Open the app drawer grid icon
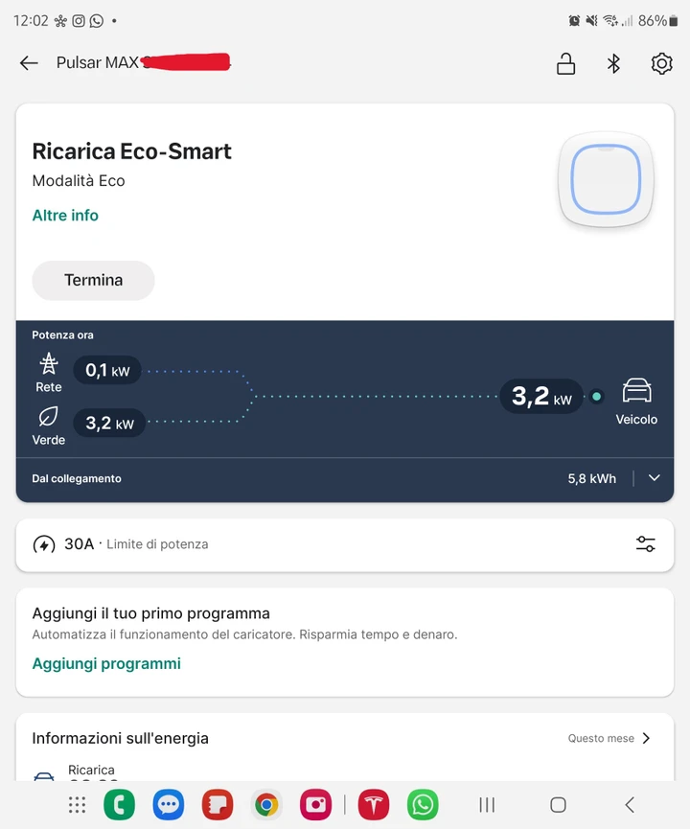 (78, 805)
